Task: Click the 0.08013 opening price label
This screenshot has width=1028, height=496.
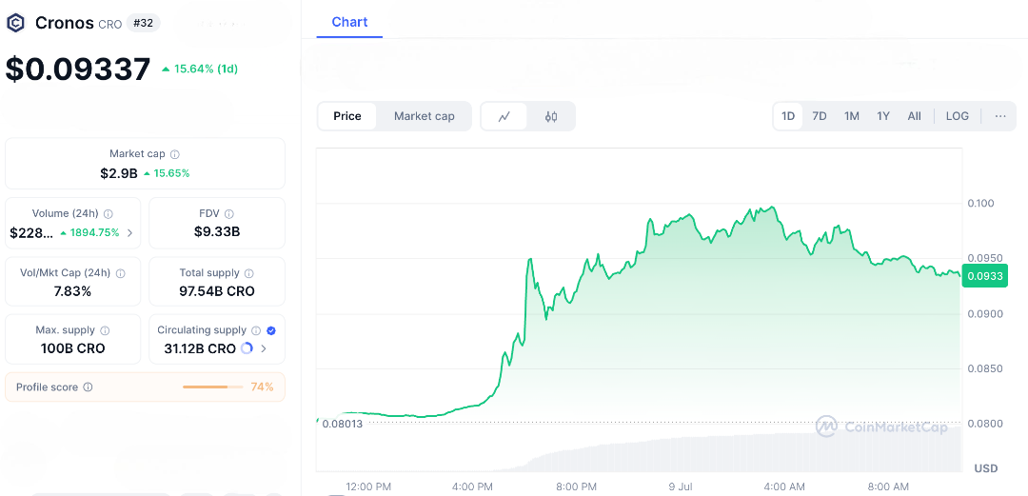Action: click(x=343, y=424)
